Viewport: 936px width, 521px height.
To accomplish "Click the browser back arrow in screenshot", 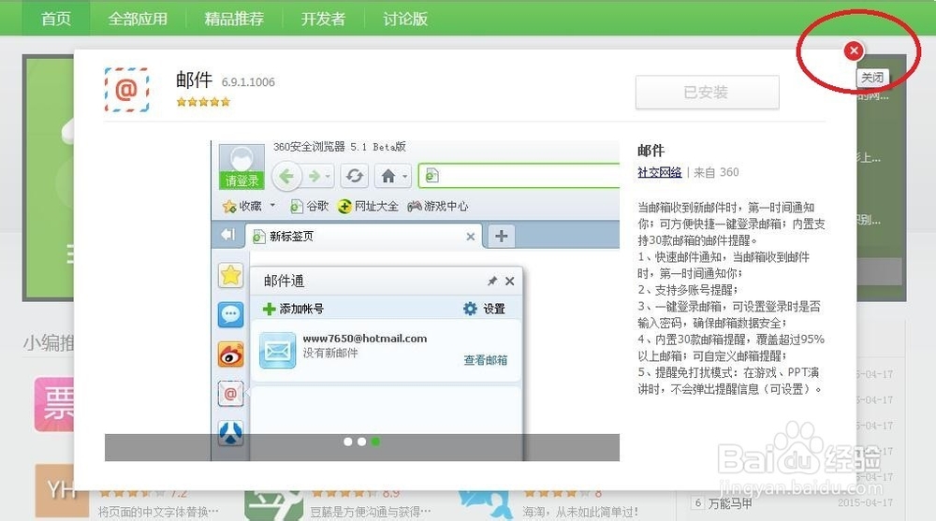I will point(286,176).
